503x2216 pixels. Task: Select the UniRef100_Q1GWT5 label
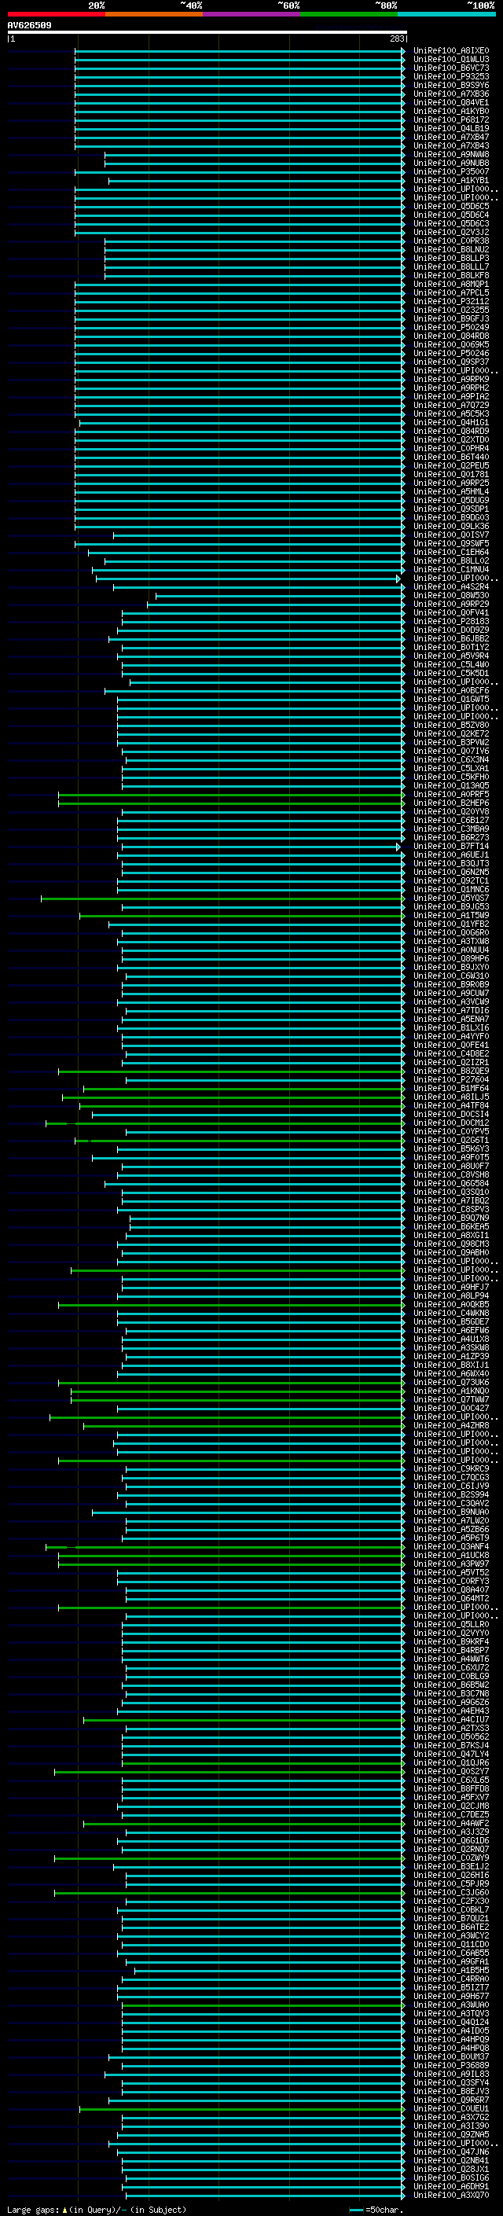click(x=451, y=700)
